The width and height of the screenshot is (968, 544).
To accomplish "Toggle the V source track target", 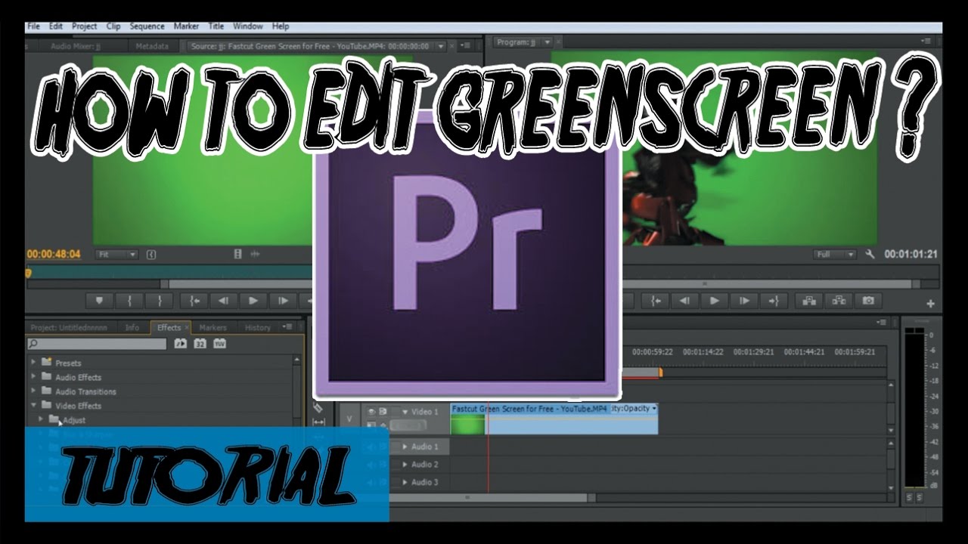I will pyautogui.click(x=349, y=418).
